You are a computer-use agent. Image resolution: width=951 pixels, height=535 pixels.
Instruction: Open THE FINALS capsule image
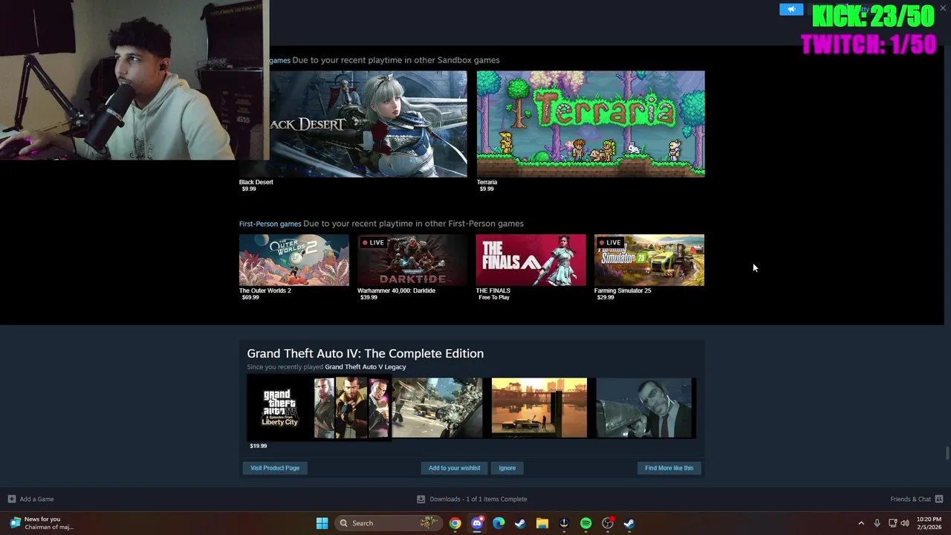[x=530, y=260]
